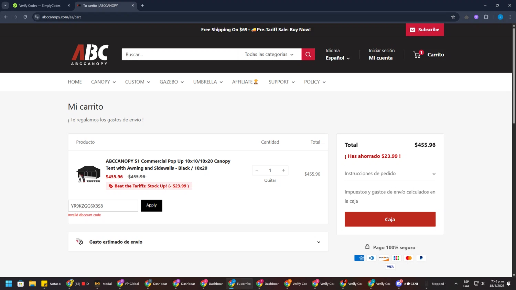Click the JCB card icon
Viewport: 516px width, 290px height.
pos(396,258)
